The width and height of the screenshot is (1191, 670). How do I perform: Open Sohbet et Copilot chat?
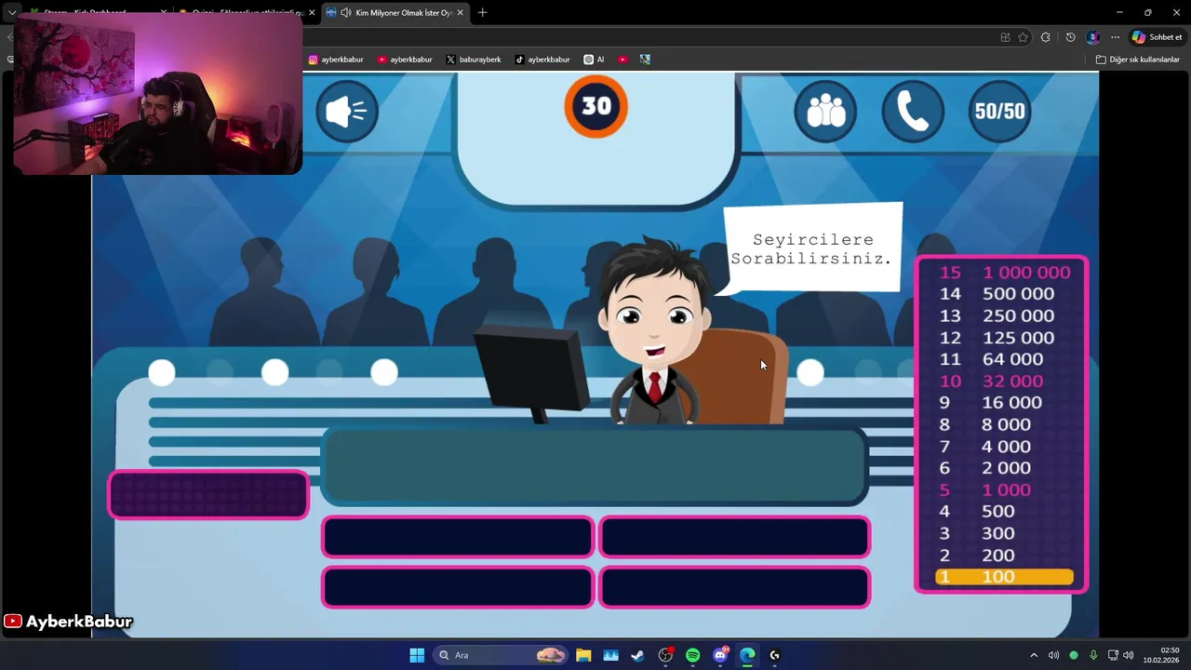click(1157, 37)
